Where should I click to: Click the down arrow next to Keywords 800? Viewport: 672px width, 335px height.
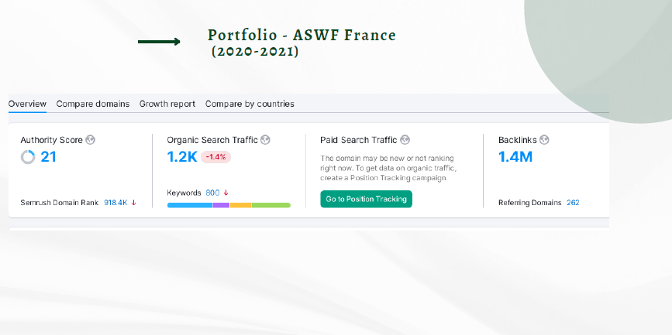point(226,193)
